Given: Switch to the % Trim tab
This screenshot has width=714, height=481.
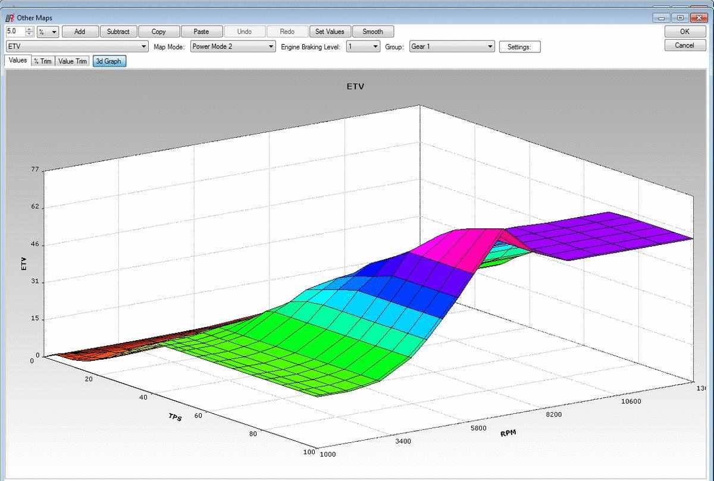Looking at the screenshot, I should (42, 61).
